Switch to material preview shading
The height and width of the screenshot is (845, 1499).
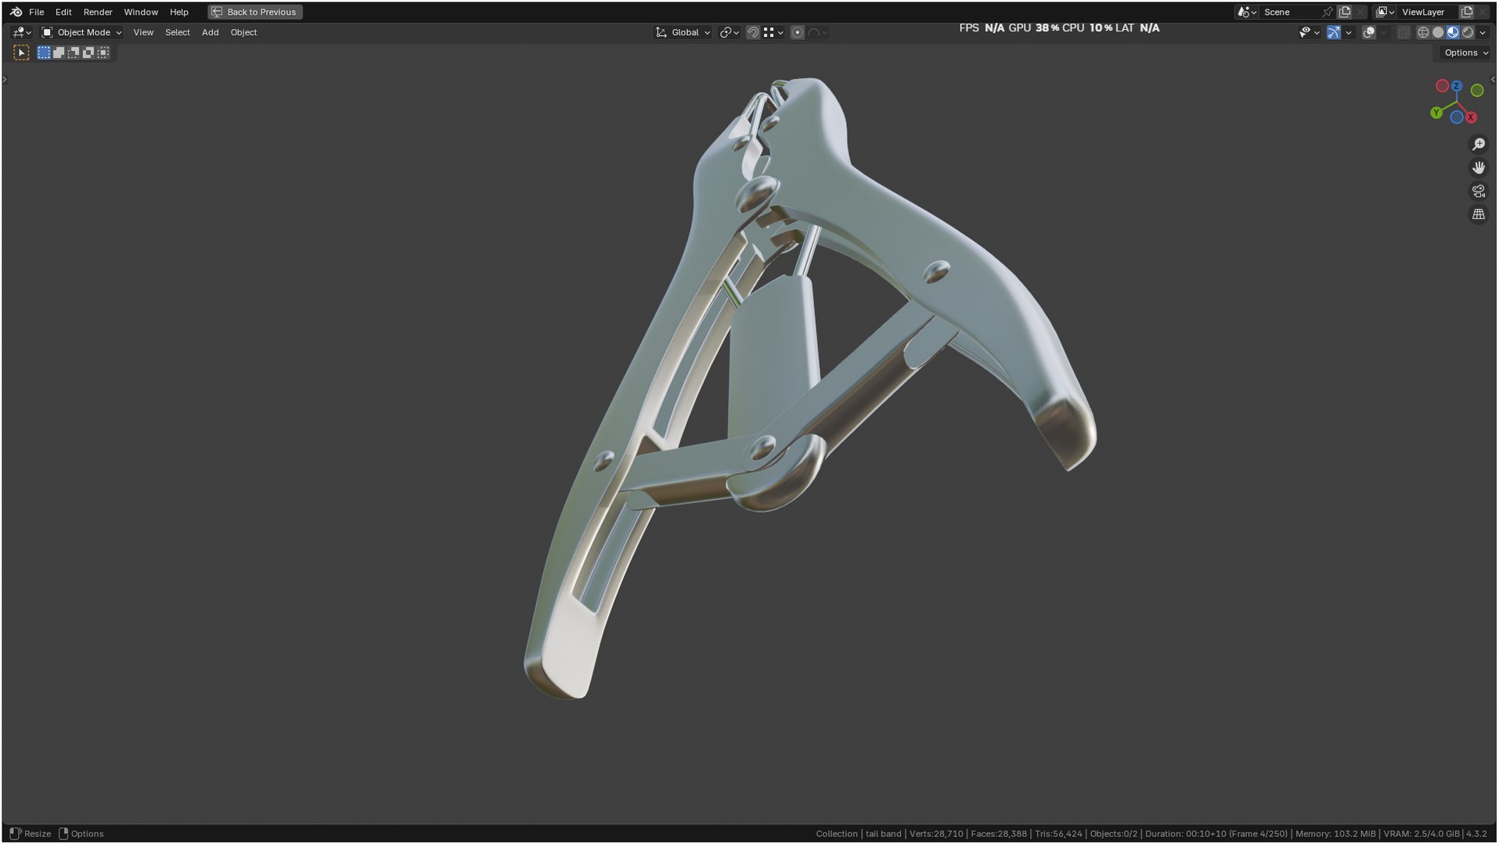click(x=1453, y=32)
